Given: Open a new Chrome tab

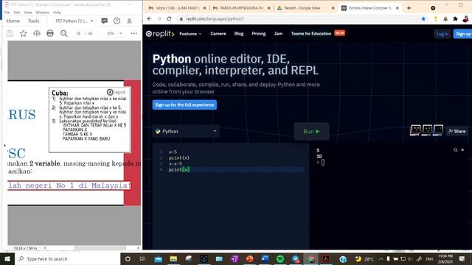Looking at the screenshot, I should click(409, 8).
